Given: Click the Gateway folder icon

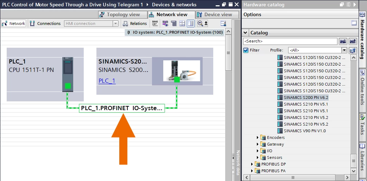Looking at the screenshot, I should [x=263, y=144].
